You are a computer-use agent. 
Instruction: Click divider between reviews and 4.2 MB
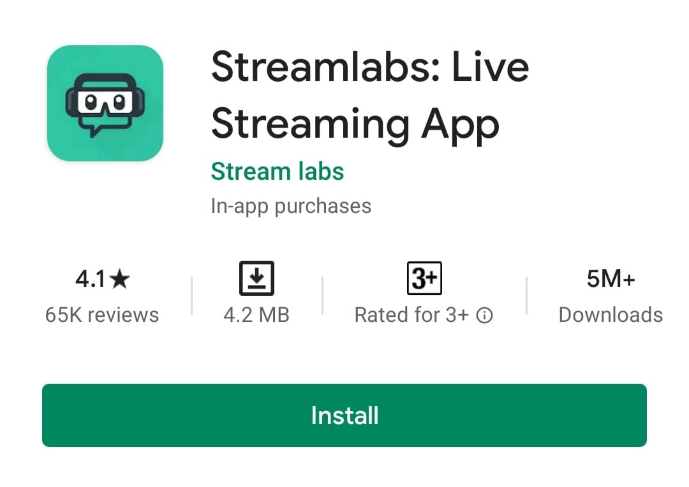point(191,296)
